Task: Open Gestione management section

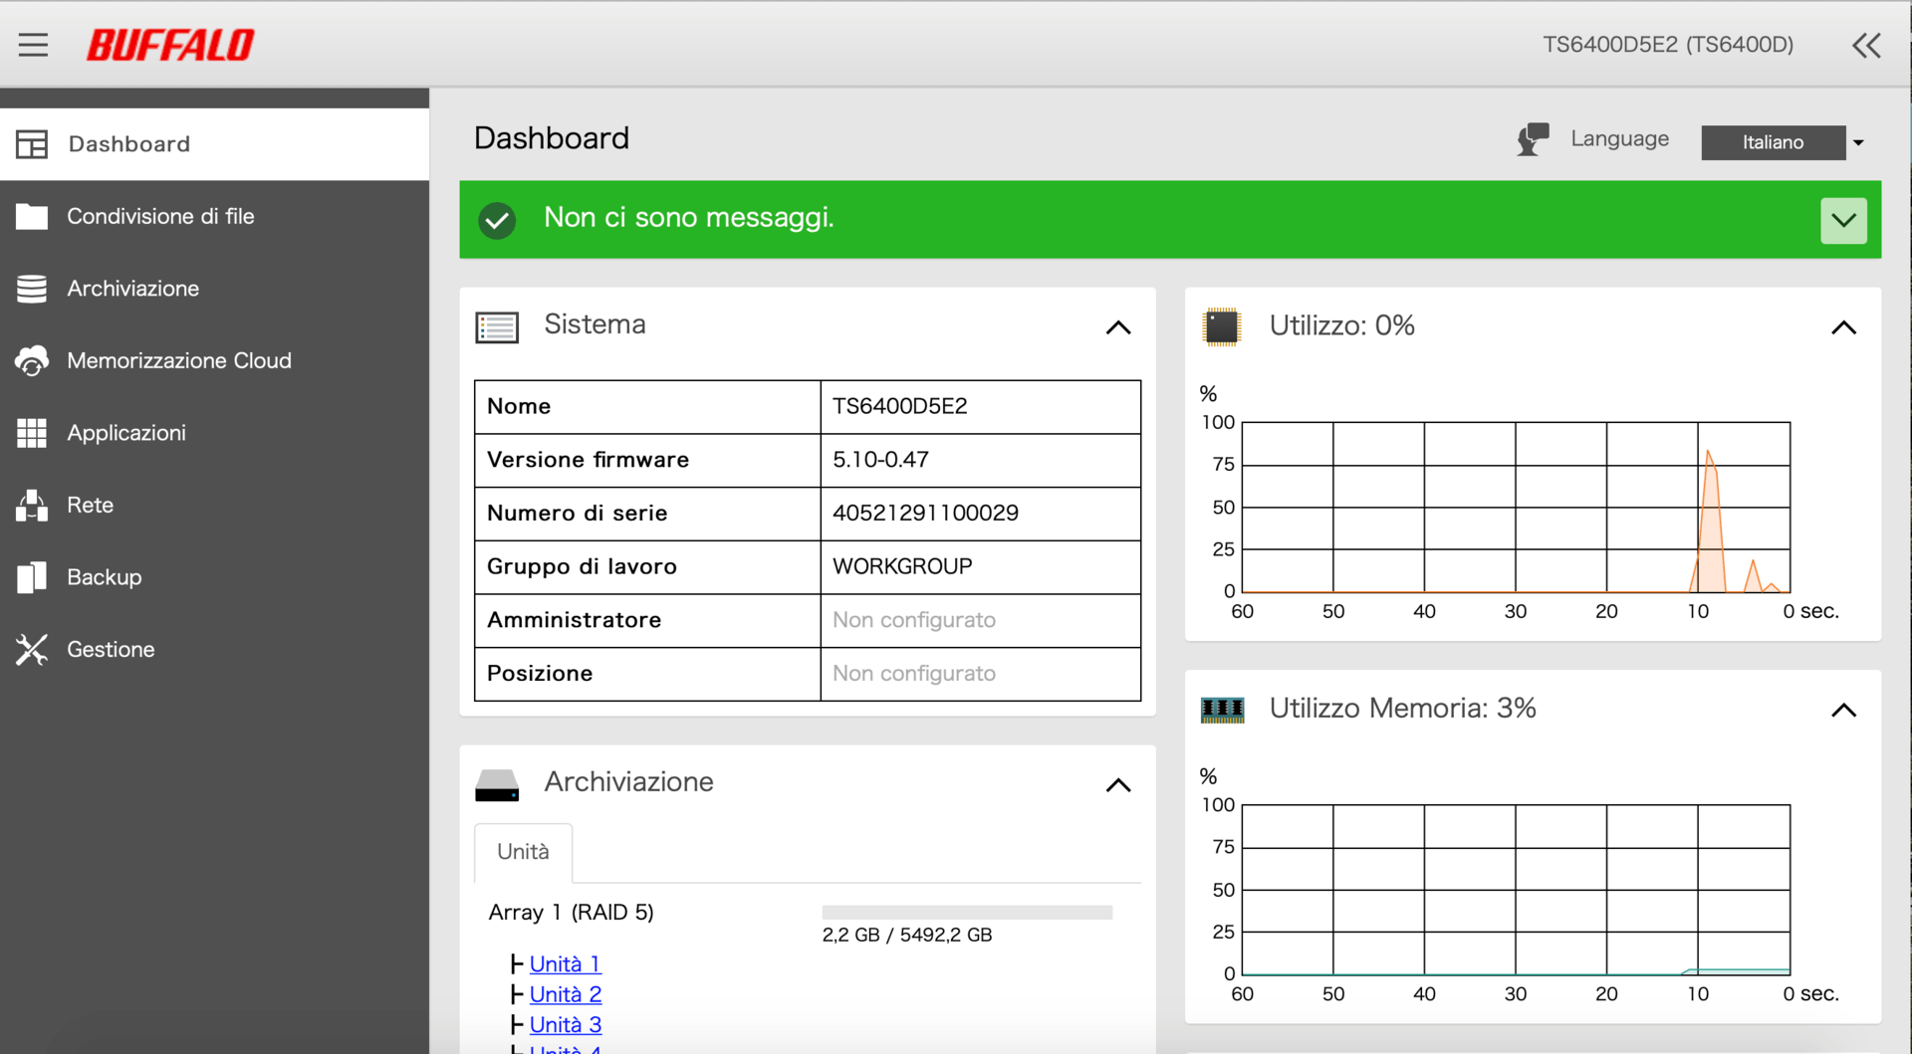Action: pos(214,649)
